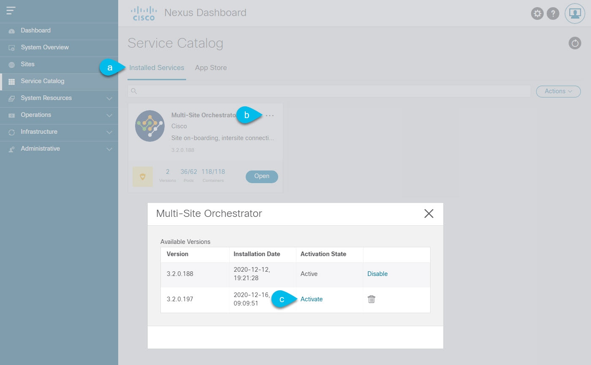The width and height of the screenshot is (591, 365).
Task: Click the Operations sidebar icon
Action: 12,115
